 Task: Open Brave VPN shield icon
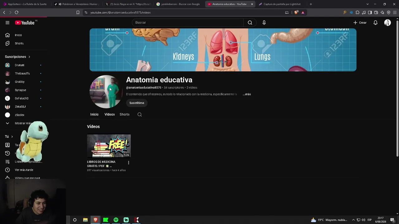388,12
